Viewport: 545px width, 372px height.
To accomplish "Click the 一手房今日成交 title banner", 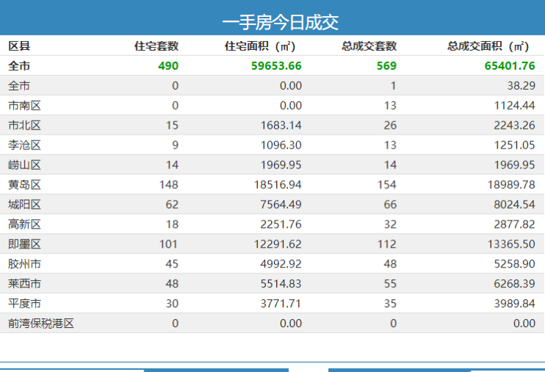I will [x=280, y=22].
